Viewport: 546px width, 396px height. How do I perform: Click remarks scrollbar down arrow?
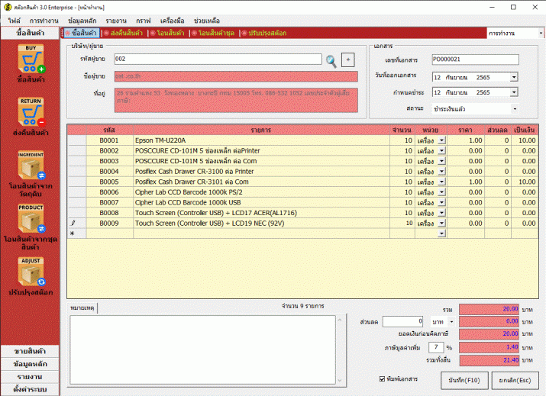(x=341, y=380)
